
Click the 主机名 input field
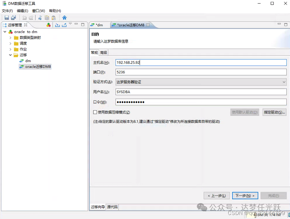(x=201, y=62)
